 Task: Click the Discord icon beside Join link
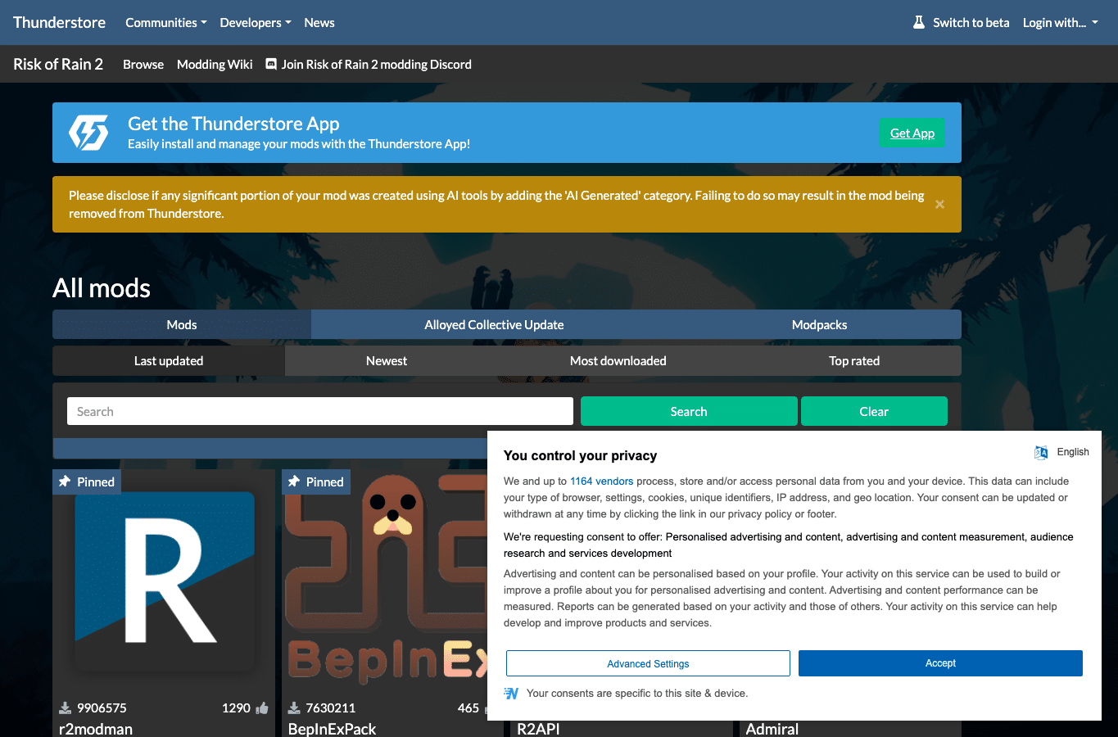coord(271,64)
